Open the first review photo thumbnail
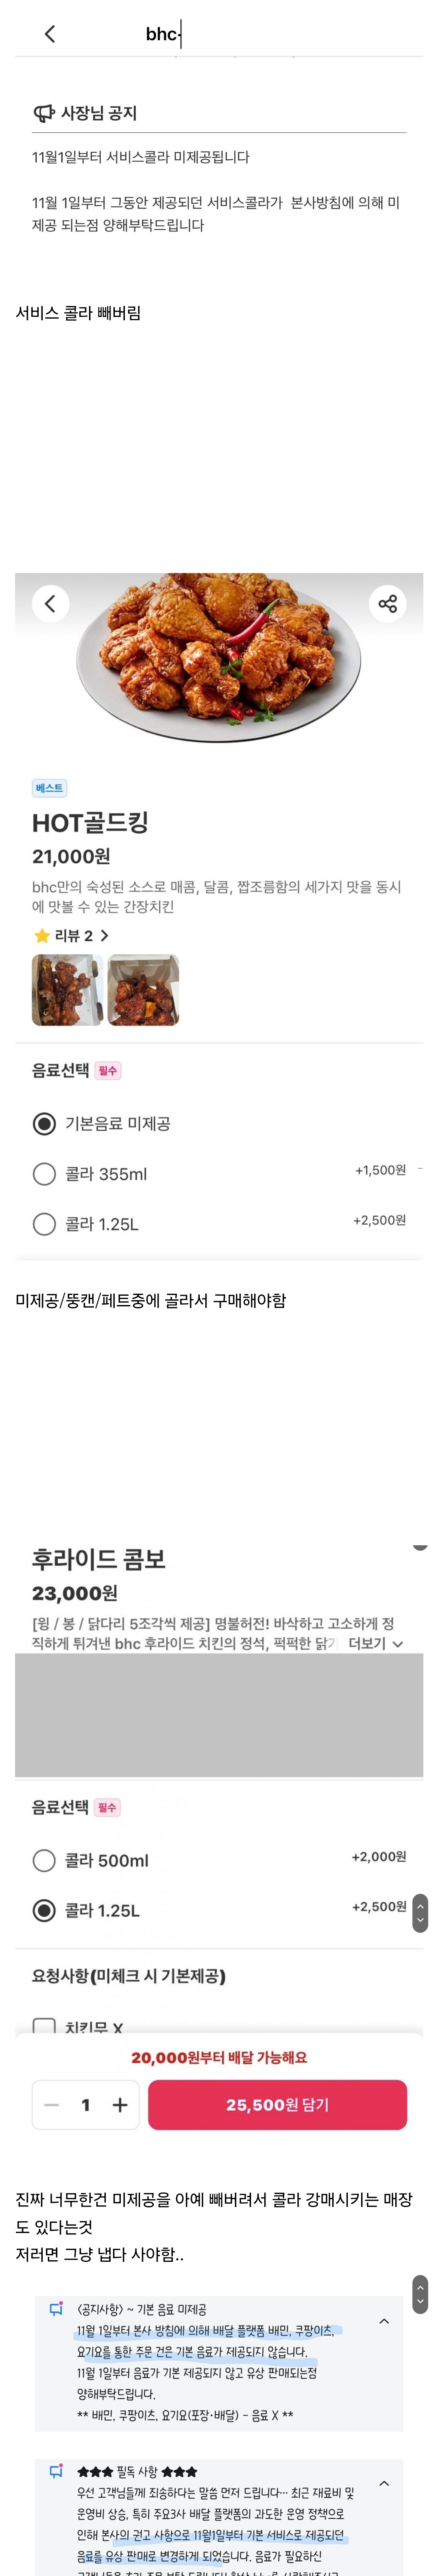The height and width of the screenshot is (2576, 438). pyautogui.click(x=67, y=990)
